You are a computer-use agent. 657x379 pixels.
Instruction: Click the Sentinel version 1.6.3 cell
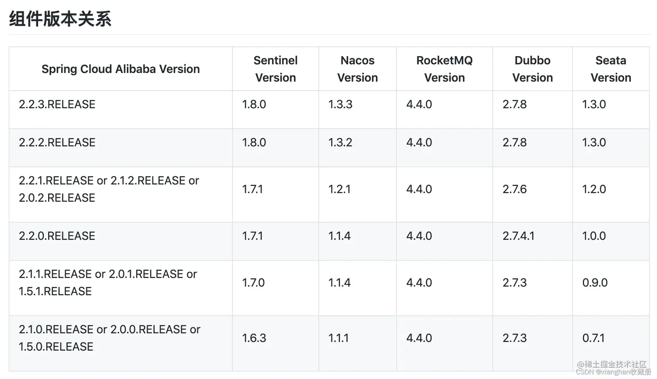(254, 338)
